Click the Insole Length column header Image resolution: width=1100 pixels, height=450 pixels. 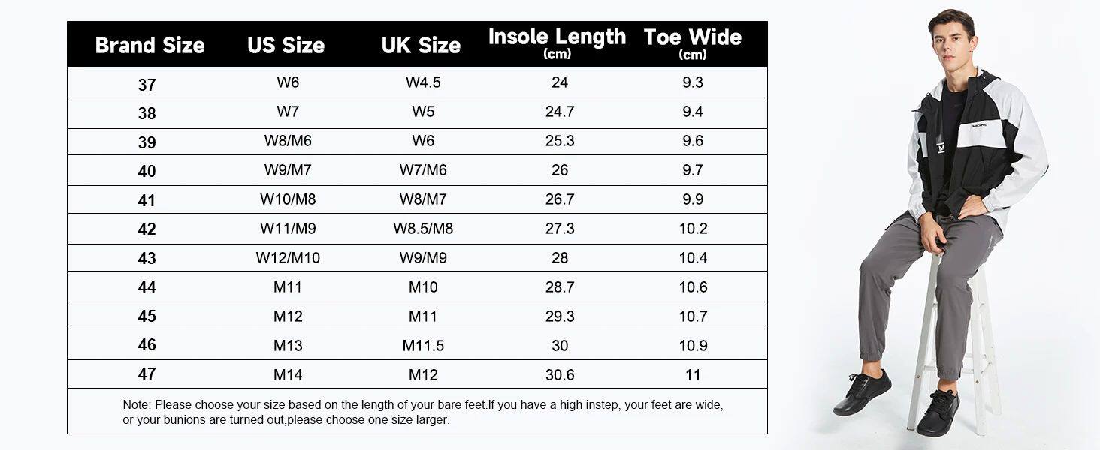click(557, 43)
